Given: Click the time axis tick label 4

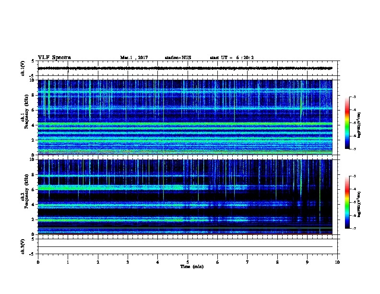Looking at the screenshot, I should coord(158,262).
